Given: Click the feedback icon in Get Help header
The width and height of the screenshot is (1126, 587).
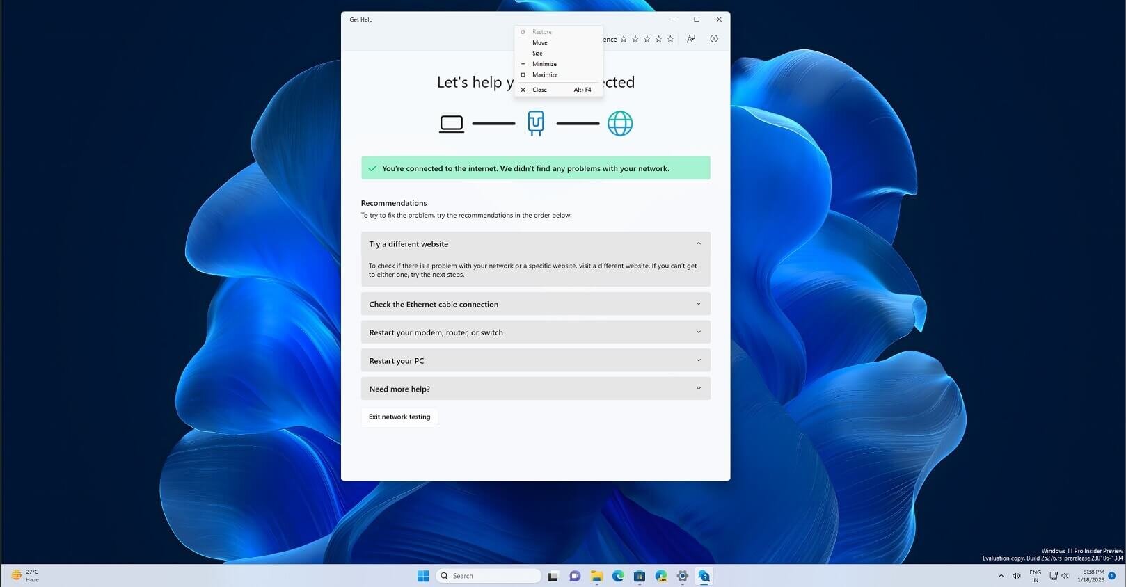Looking at the screenshot, I should coord(691,39).
